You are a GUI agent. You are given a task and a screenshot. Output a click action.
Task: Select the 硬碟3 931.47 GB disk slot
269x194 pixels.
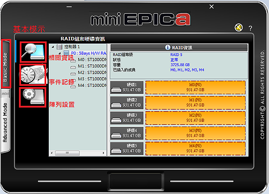point(127,118)
